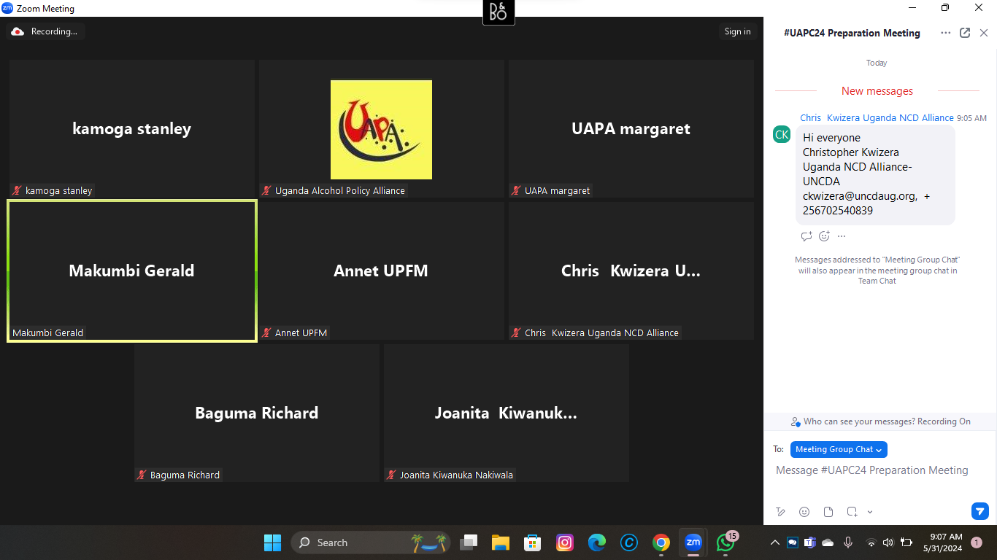Click the "Messages addressed to" notice text
Viewport: 997px width, 560px height.
[x=877, y=271]
